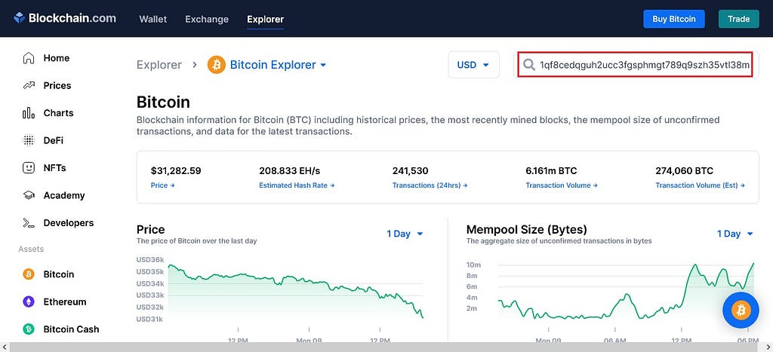Screen dimensions: 773x352
Task: Open the Charts bar icon
Action: coord(29,113)
